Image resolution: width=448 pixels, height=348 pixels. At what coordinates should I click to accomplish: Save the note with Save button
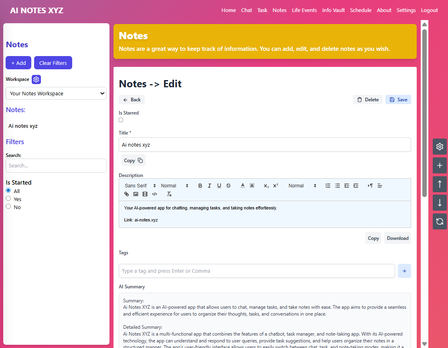[x=398, y=100]
